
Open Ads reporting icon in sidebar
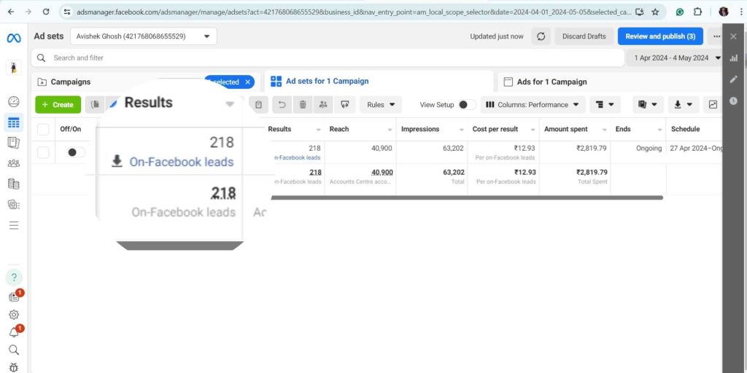point(14,143)
